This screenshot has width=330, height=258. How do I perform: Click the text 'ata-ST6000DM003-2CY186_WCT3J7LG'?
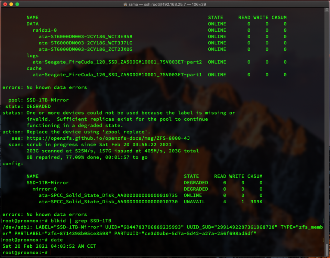coord(86,43)
